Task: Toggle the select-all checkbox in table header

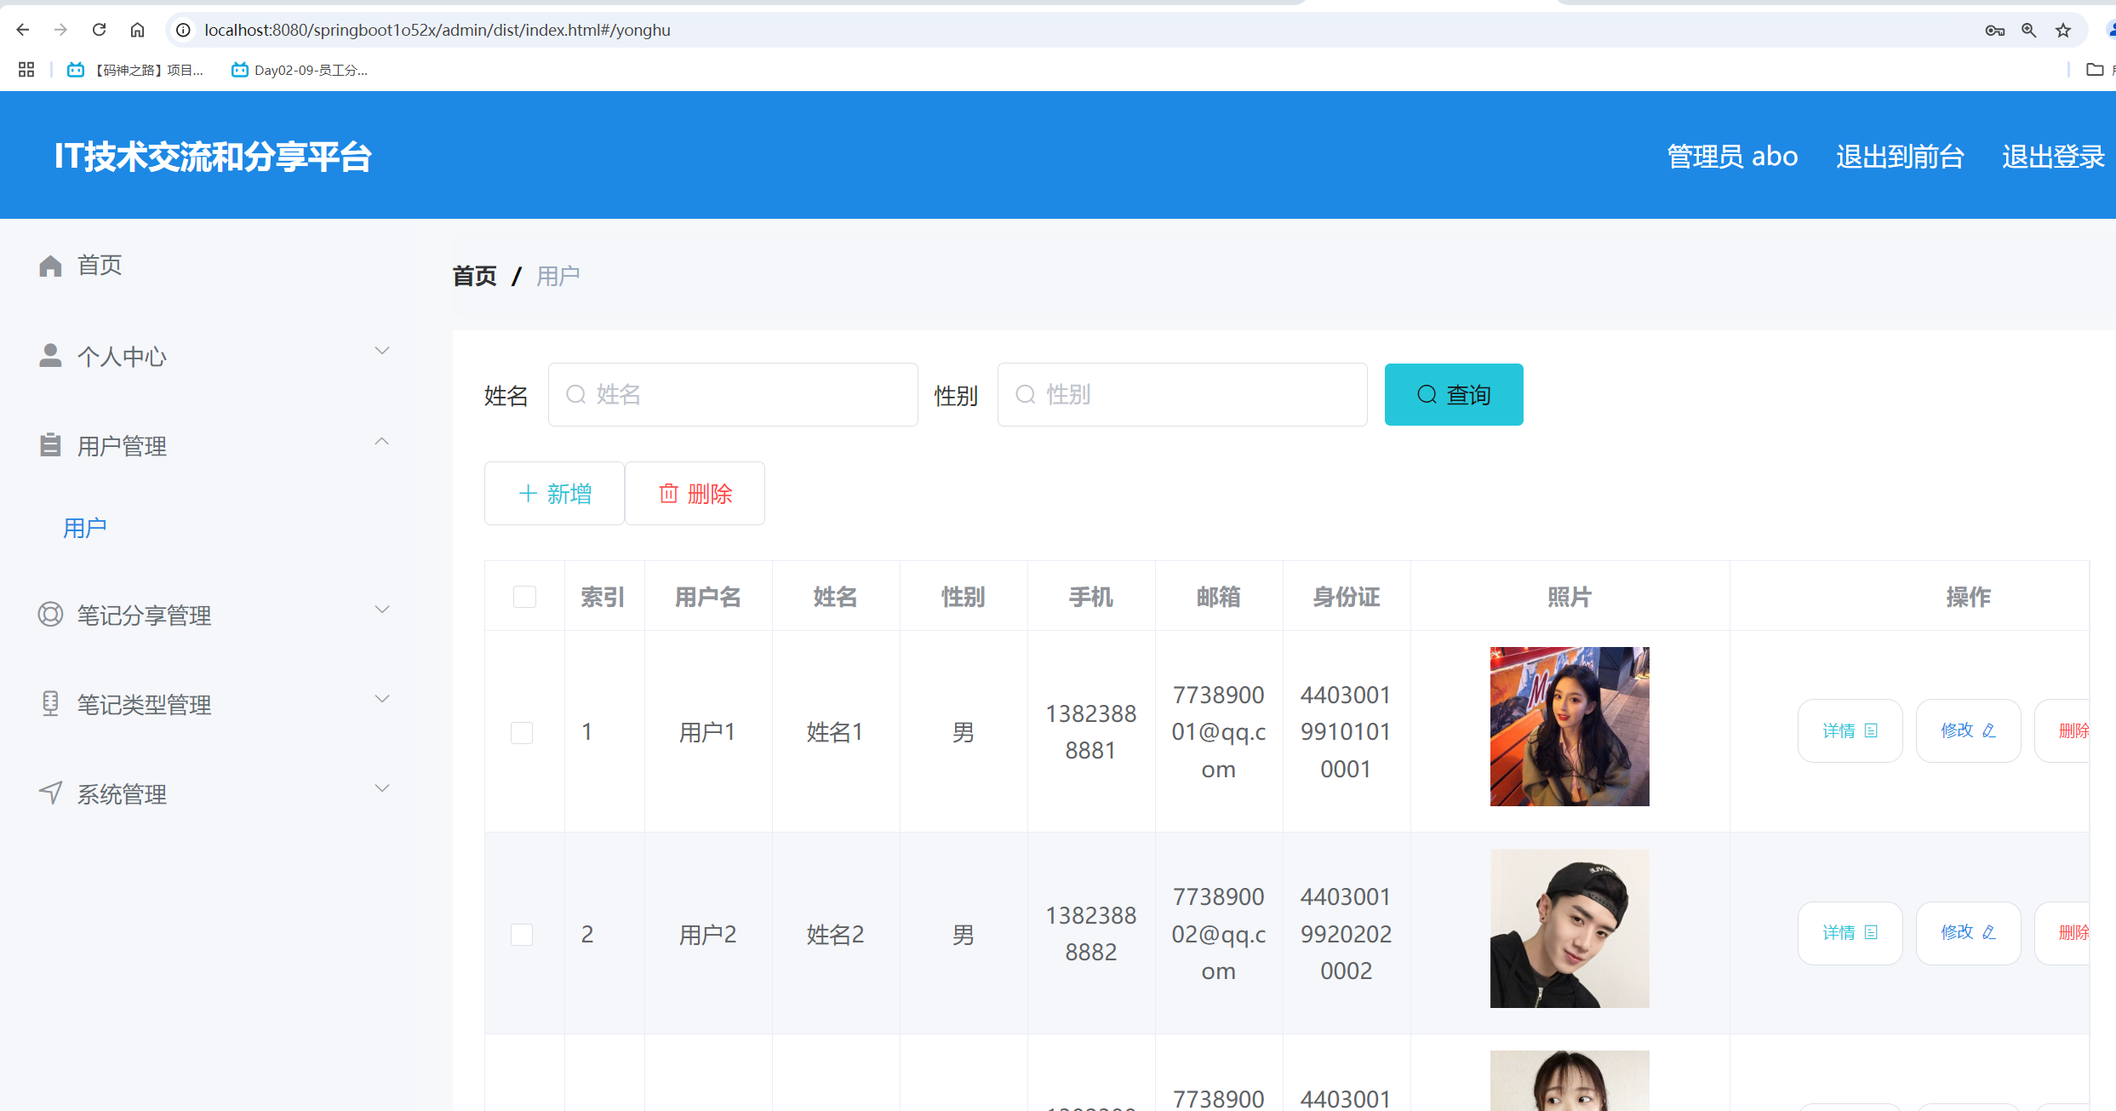Action: 524,597
